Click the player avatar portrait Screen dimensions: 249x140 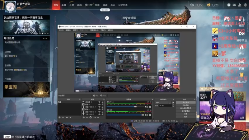[10, 7]
